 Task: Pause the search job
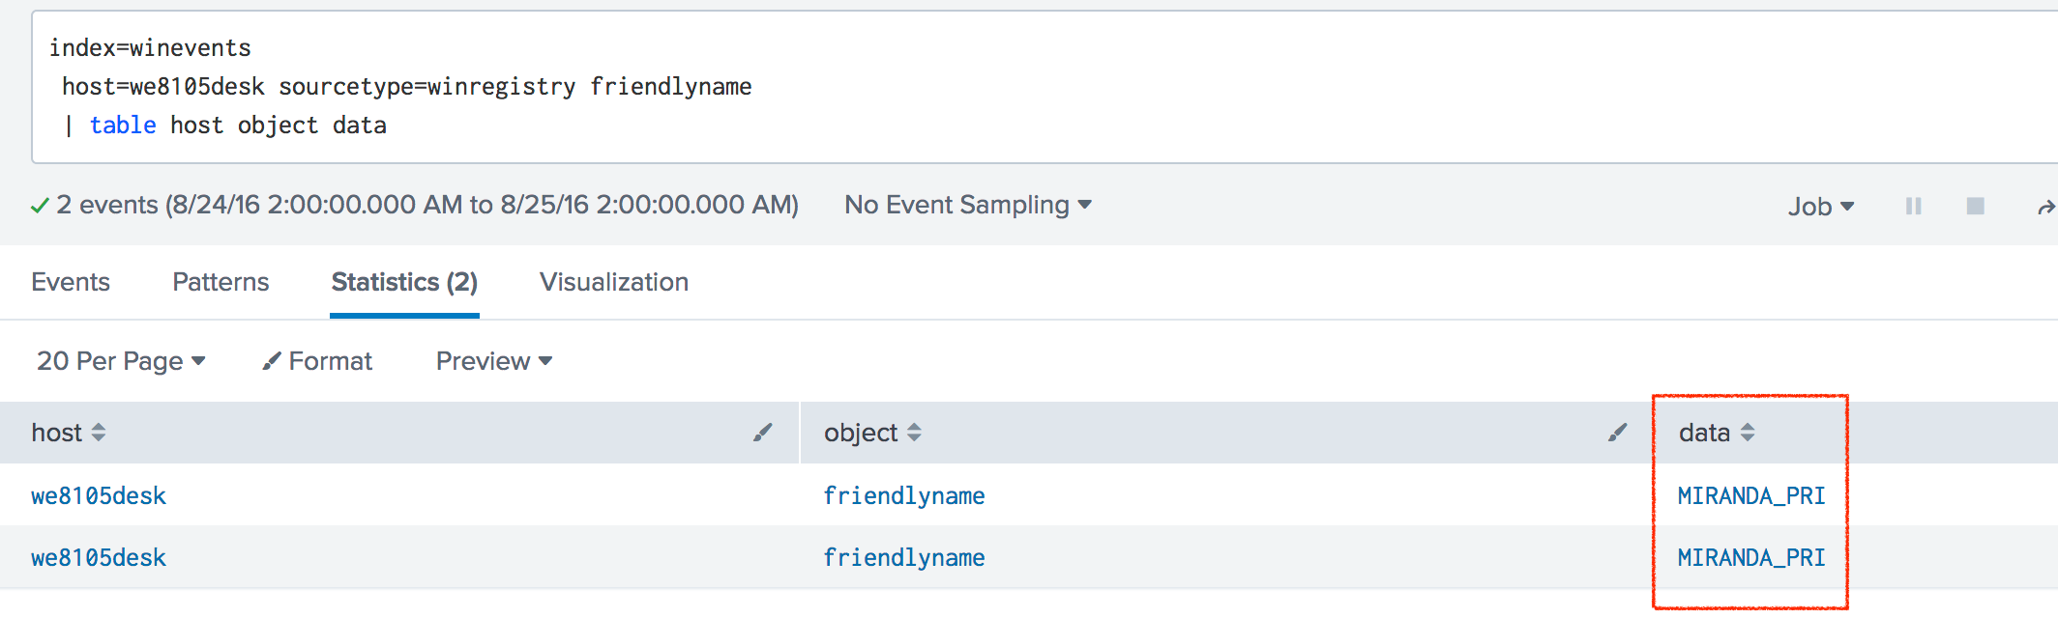(1913, 206)
